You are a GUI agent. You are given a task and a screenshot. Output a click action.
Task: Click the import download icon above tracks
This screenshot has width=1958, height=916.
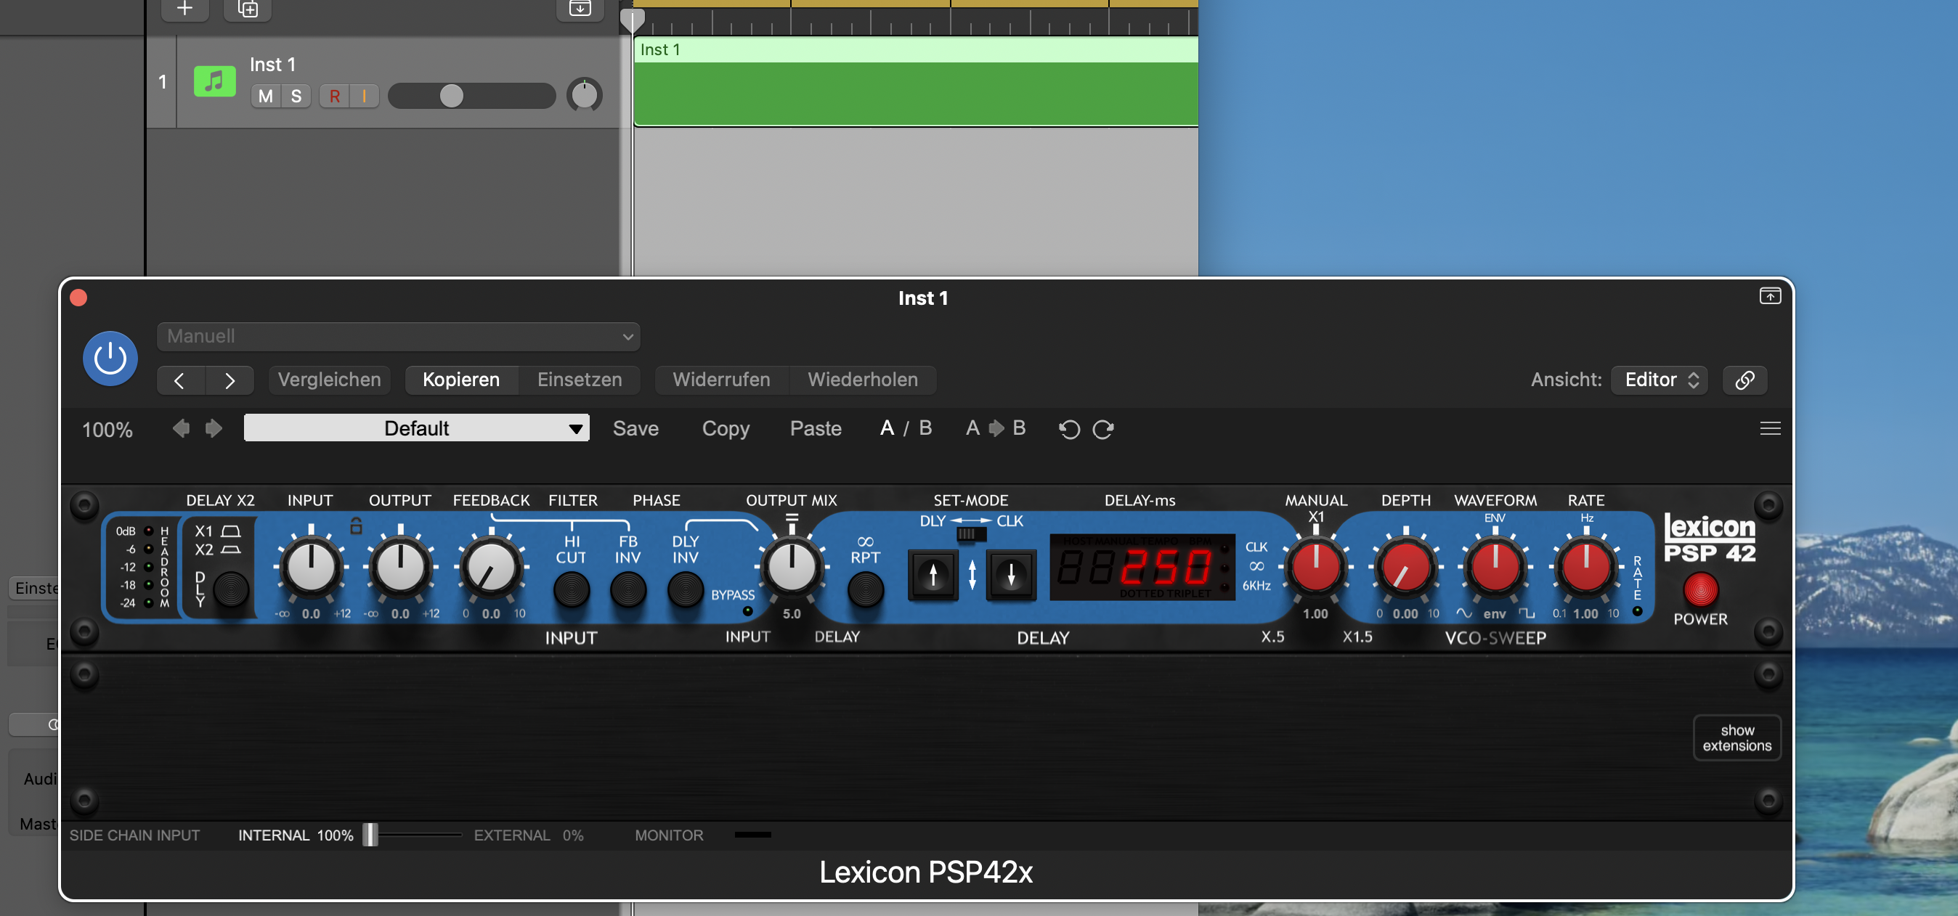click(x=580, y=9)
